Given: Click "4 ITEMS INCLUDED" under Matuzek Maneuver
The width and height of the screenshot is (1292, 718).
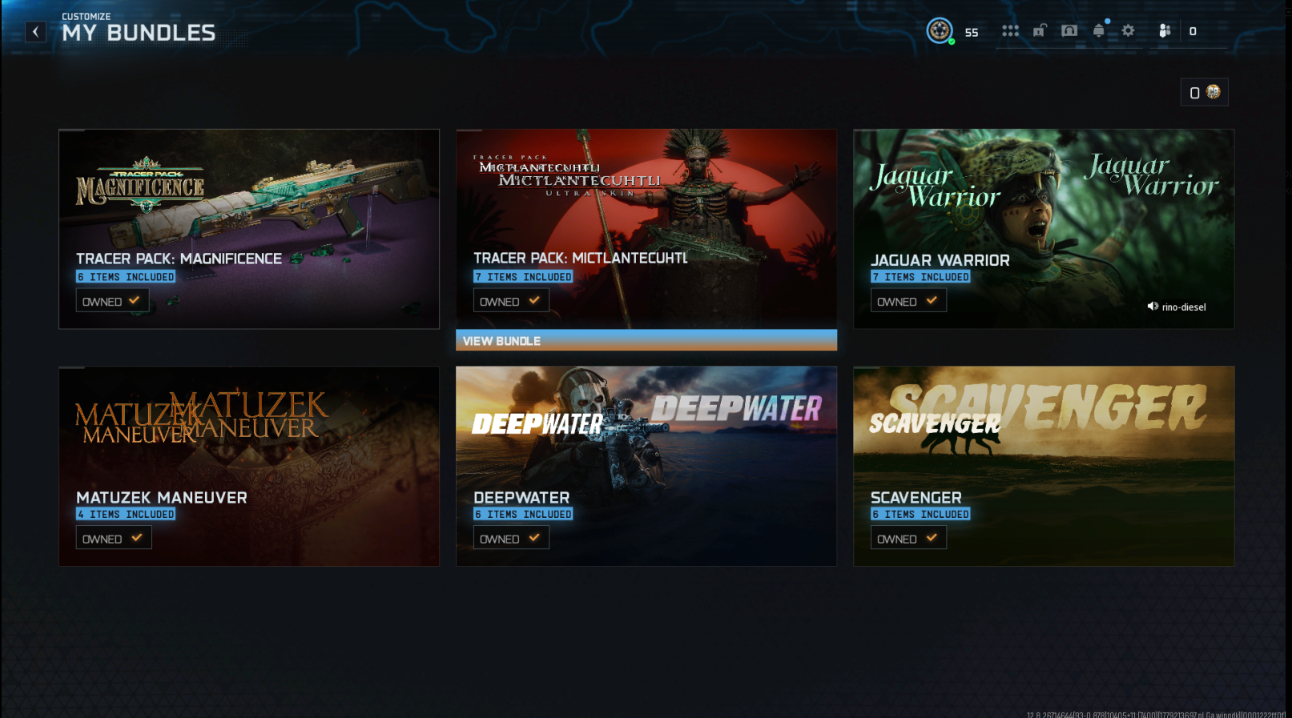Looking at the screenshot, I should 126,514.
